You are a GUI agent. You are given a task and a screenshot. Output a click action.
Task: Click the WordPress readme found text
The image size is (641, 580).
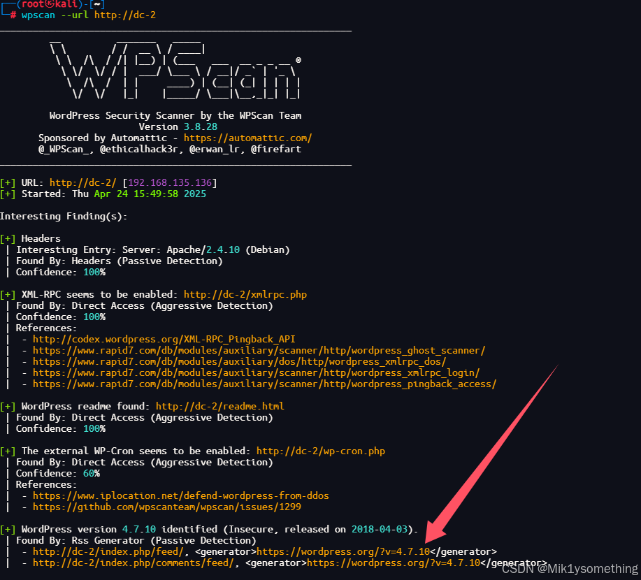click(85, 406)
